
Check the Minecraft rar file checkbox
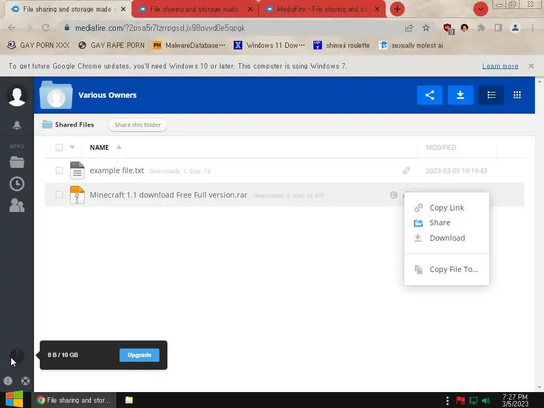click(59, 195)
